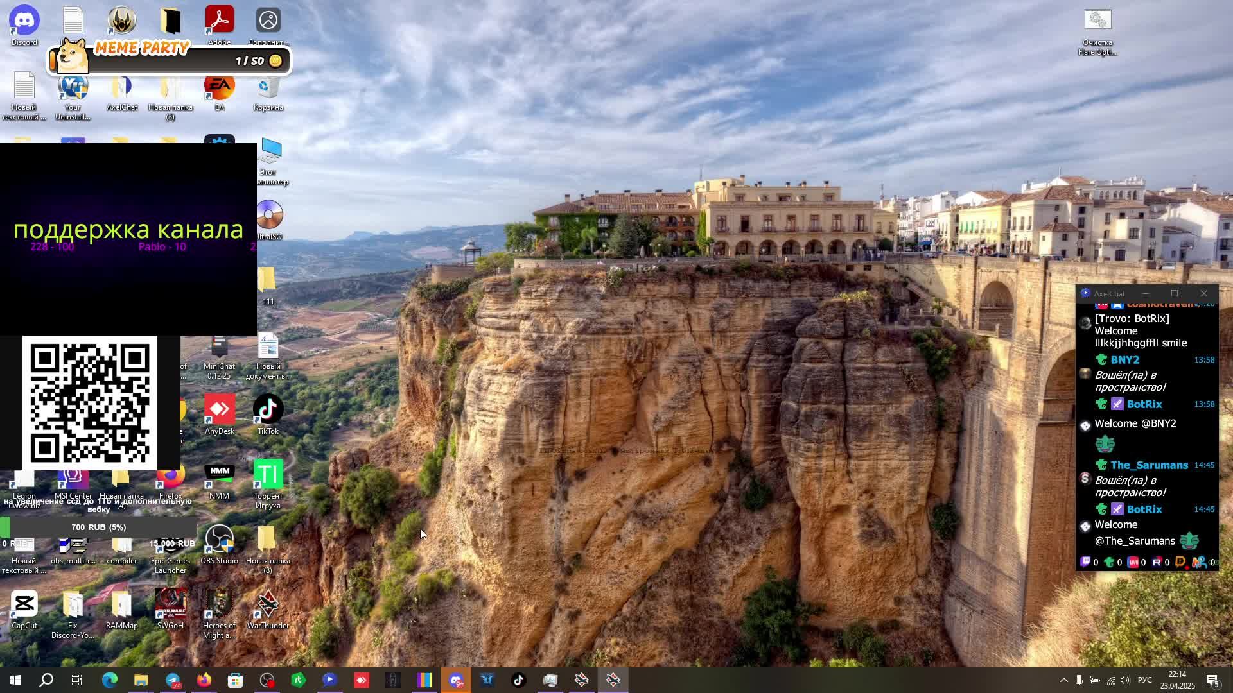Open the notification center with 5 alerts
The width and height of the screenshot is (1233, 693).
coord(1212,680)
